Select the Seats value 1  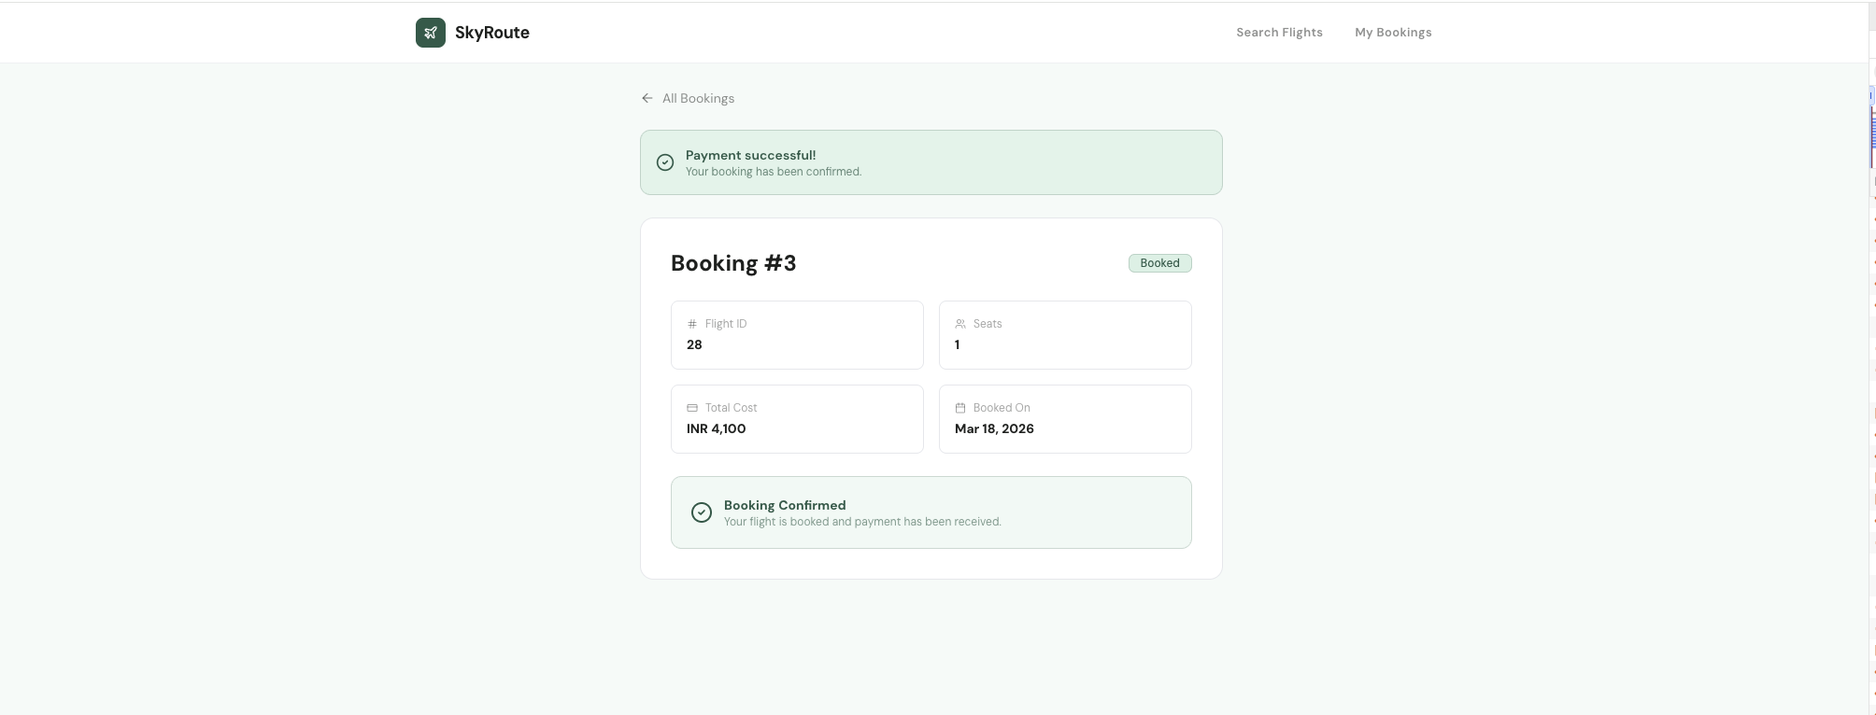coord(957,344)
